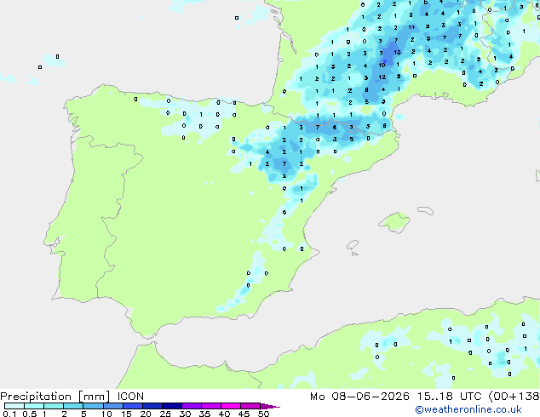The image size is (540, 417).
Task: Click the "35" legend label
Action: point(204,414)
